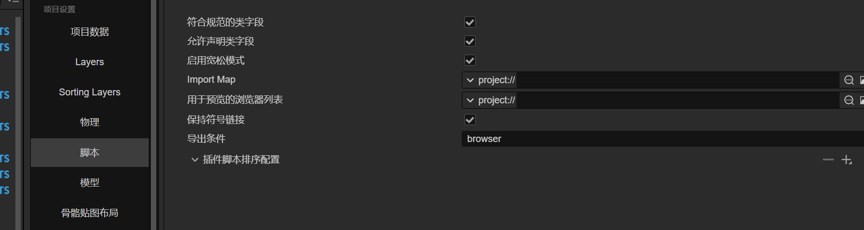
Task: Open the Layers settings tab
Action: click(89, 62)
